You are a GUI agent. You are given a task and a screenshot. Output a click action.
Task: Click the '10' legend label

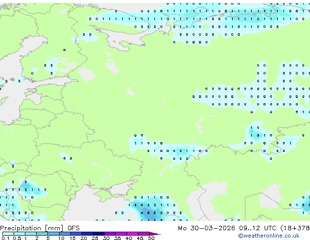(x=61, y=238)
